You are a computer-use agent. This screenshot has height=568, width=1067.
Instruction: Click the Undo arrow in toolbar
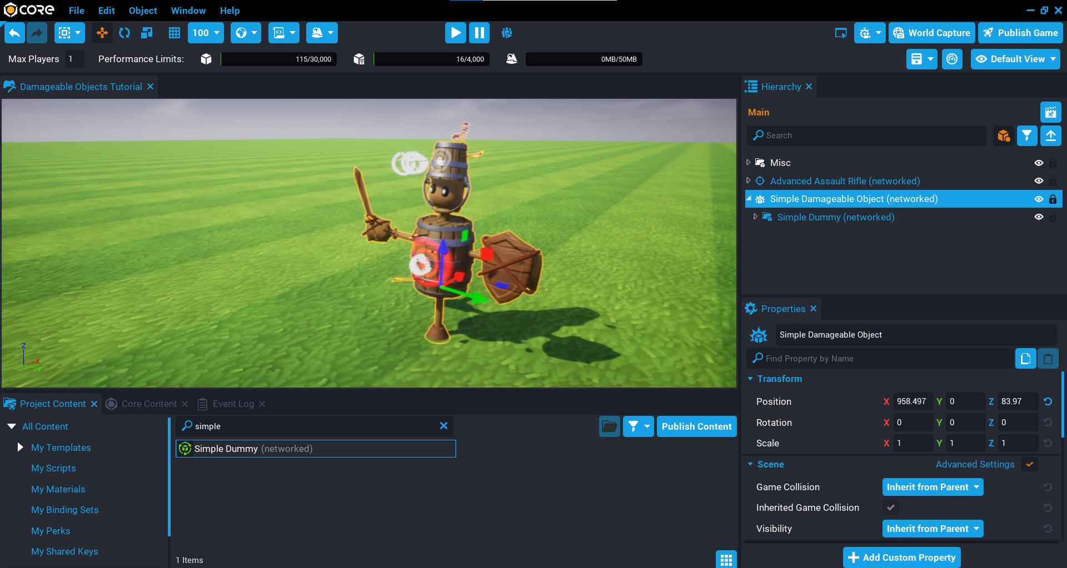click(14, 33)
